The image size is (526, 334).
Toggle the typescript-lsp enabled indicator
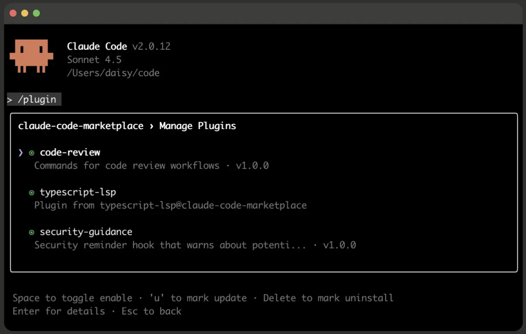coord(32,193)
